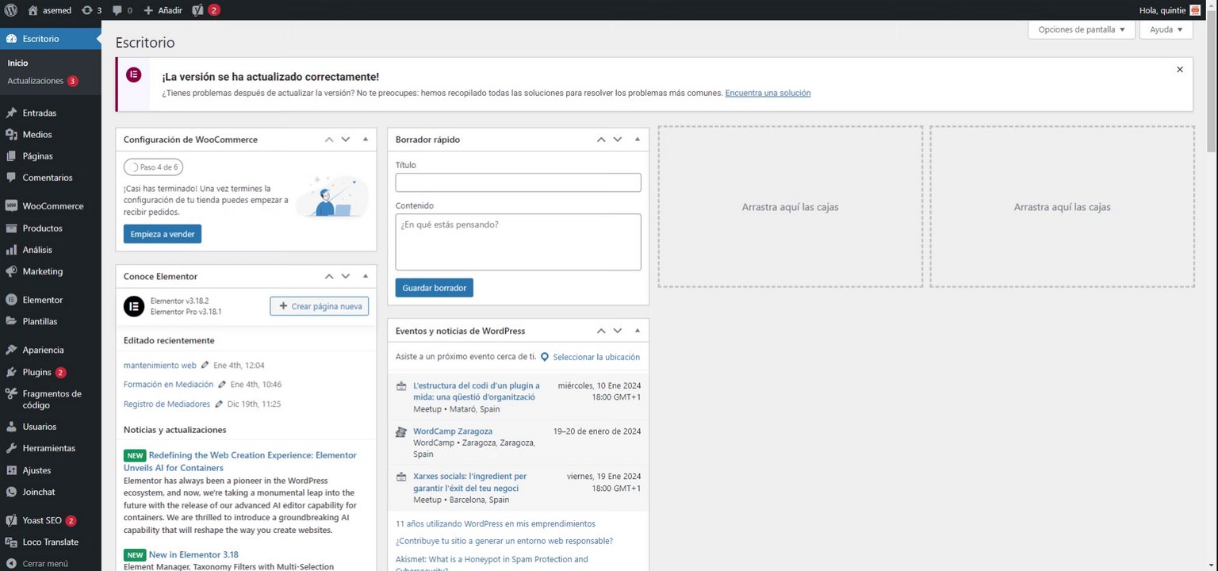This screenshot has height=571, width=1218.
Task: Open the WordPress logo menu
Action: tap(11, 10)
